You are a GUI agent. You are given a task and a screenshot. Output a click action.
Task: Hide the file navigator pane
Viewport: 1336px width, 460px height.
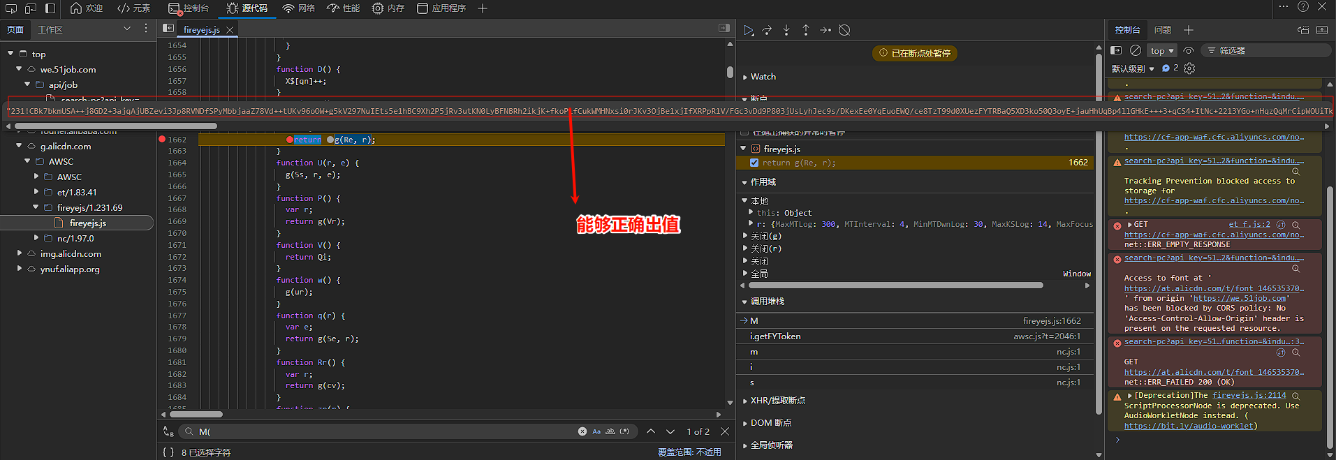pyautogui.click(x=168, y=28)
